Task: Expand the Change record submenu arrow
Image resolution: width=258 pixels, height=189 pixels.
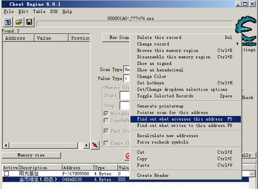Action: 237,44
